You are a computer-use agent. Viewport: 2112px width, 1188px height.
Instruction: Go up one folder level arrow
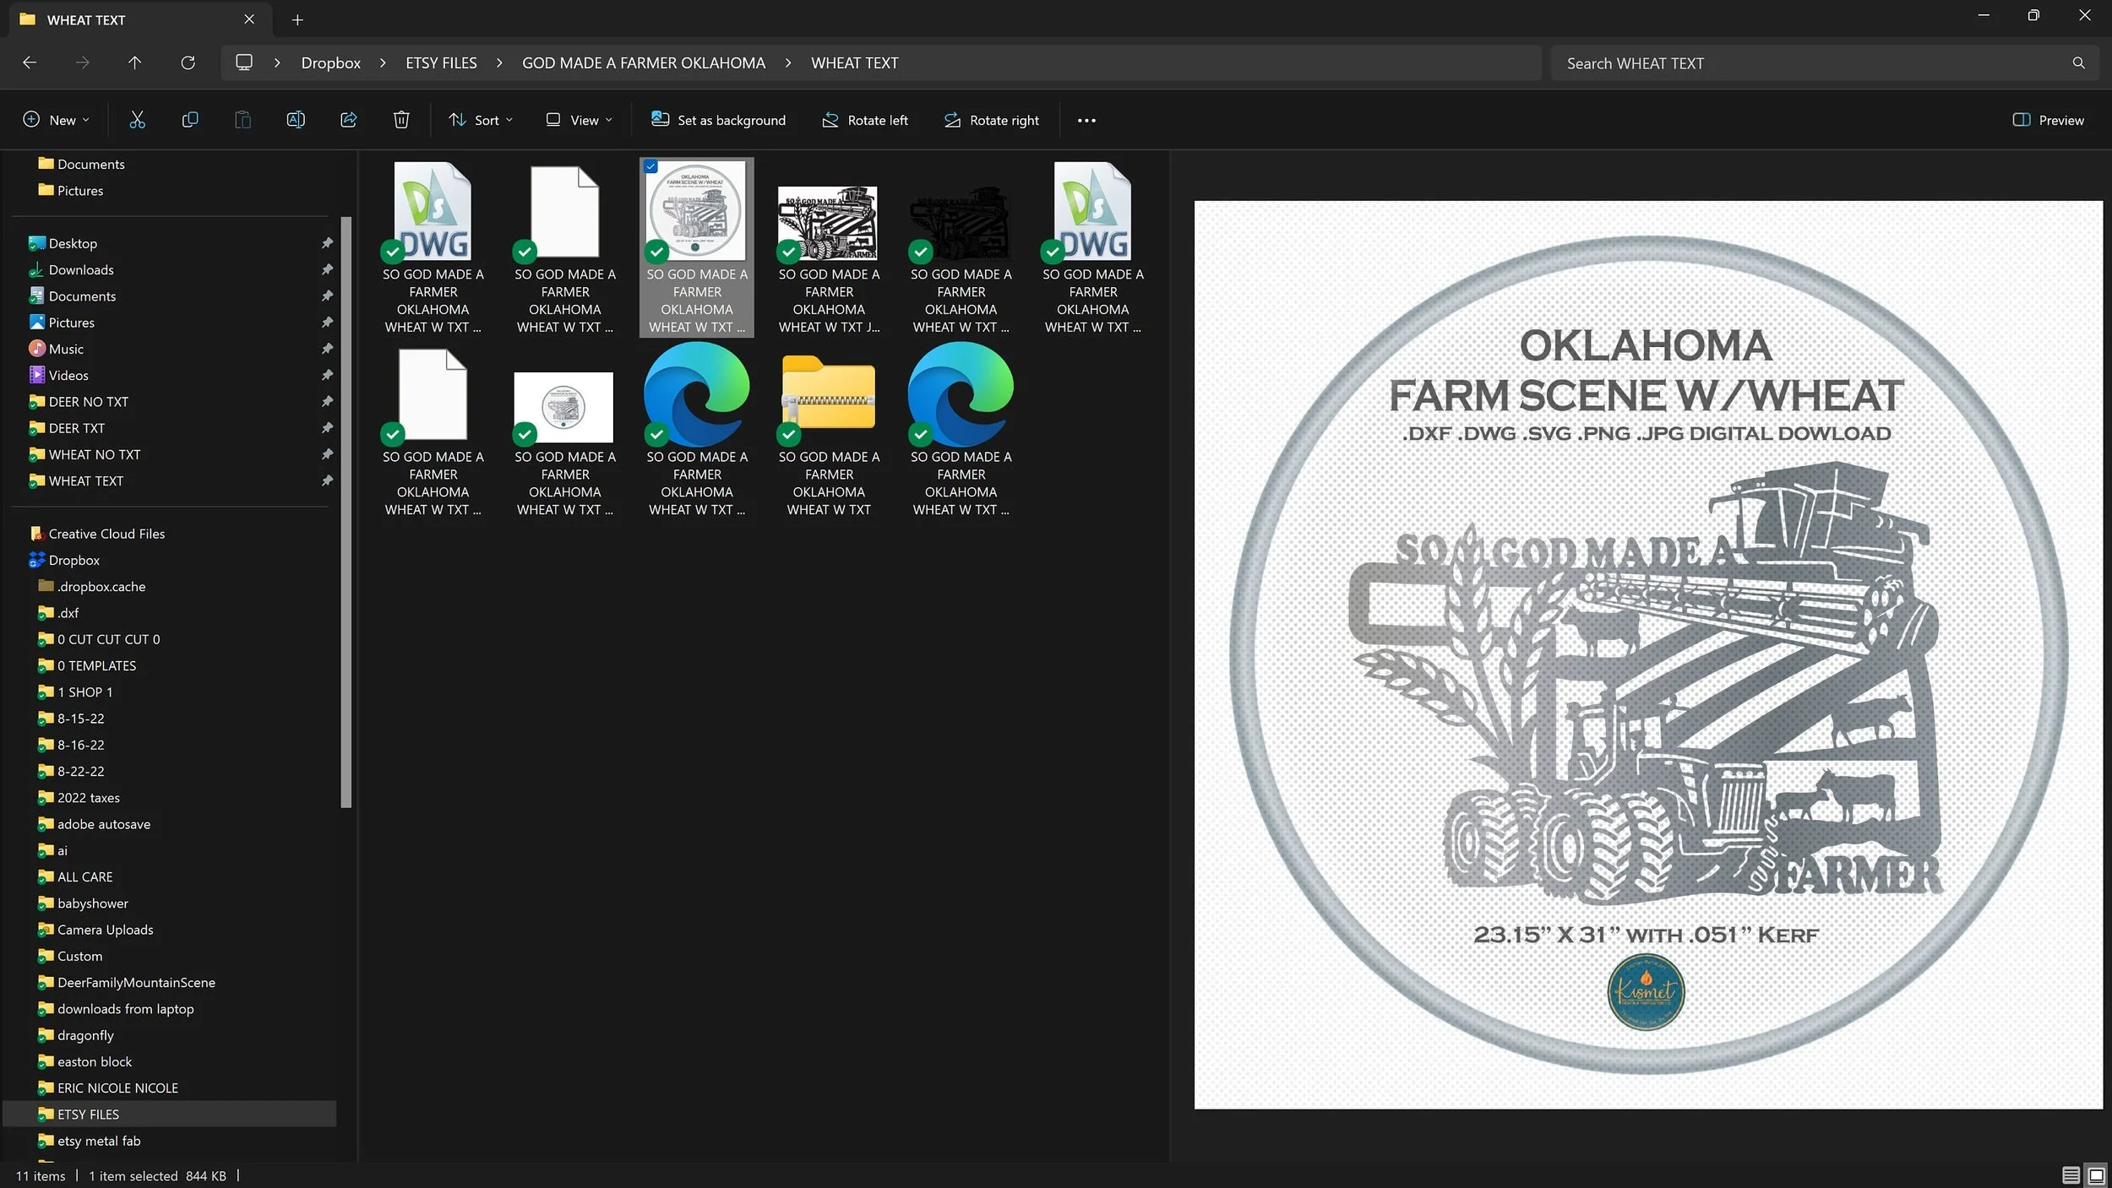tap(134, 62)
